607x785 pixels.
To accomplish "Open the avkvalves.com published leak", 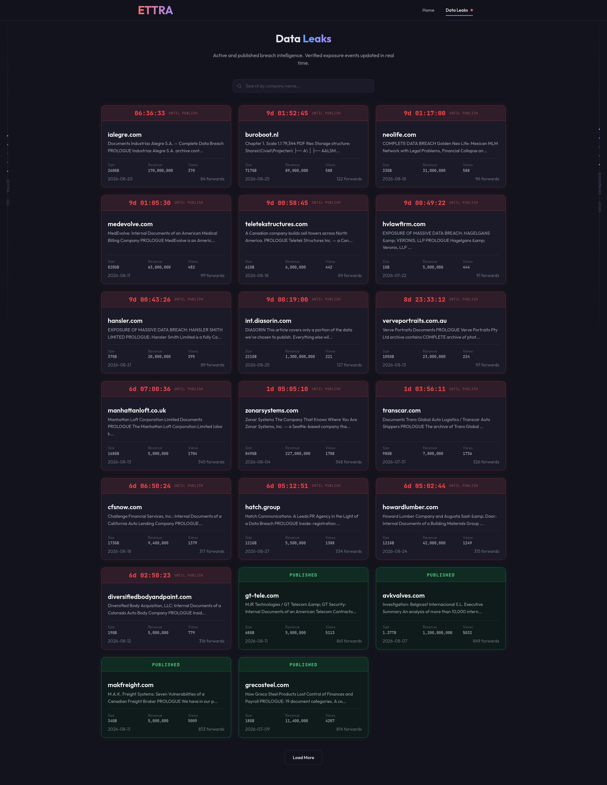I will [441, 608].
